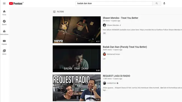Click the 0:45 duration badge
Viewport: 182px width, 102px height.
(98, 71)
